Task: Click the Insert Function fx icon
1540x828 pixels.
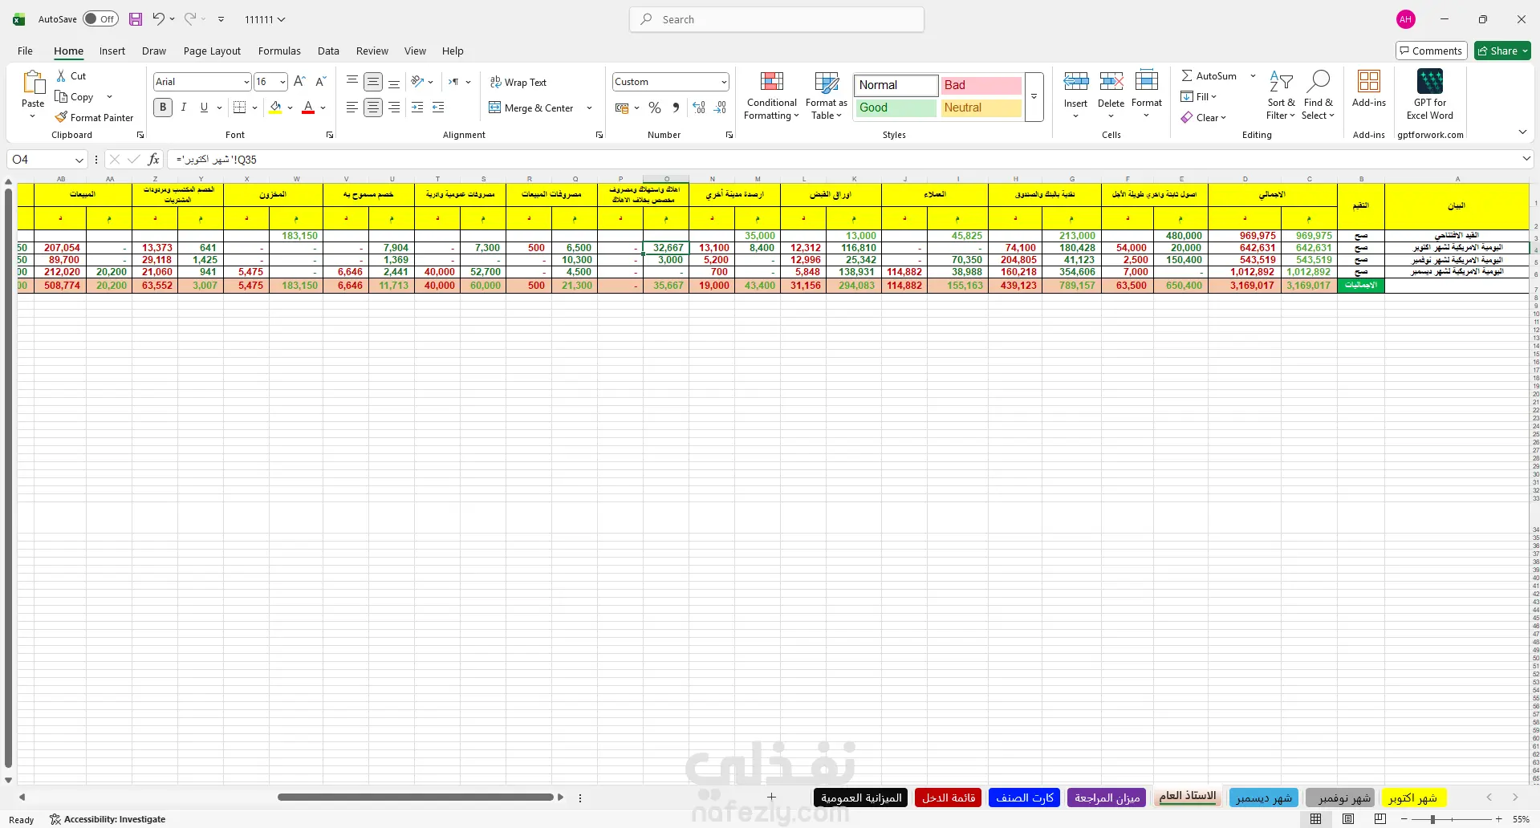Action: tap(153, 159)
